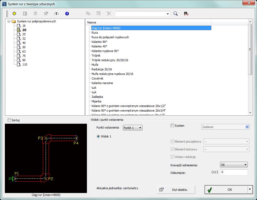Select the Zaślepka list item
The image size is (257, 200).
pos(97,97)
